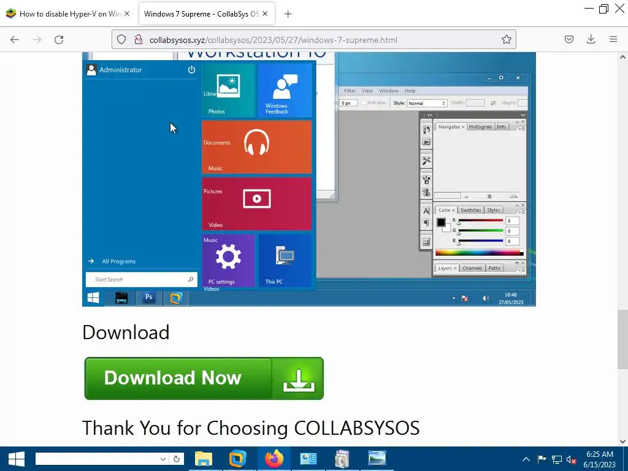Click the rainbow color spectrum bar
This screenshot has height=471, width=628.
coord(479,253)
